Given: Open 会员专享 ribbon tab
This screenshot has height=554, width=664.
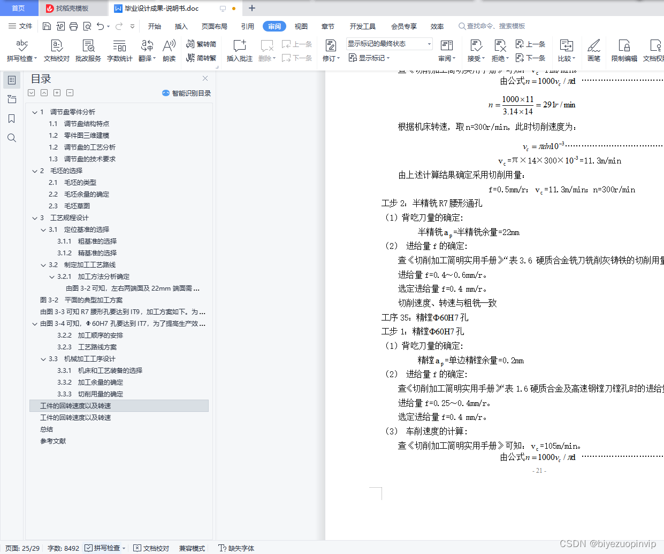Looking at the screenshot, I should (404, 26).
